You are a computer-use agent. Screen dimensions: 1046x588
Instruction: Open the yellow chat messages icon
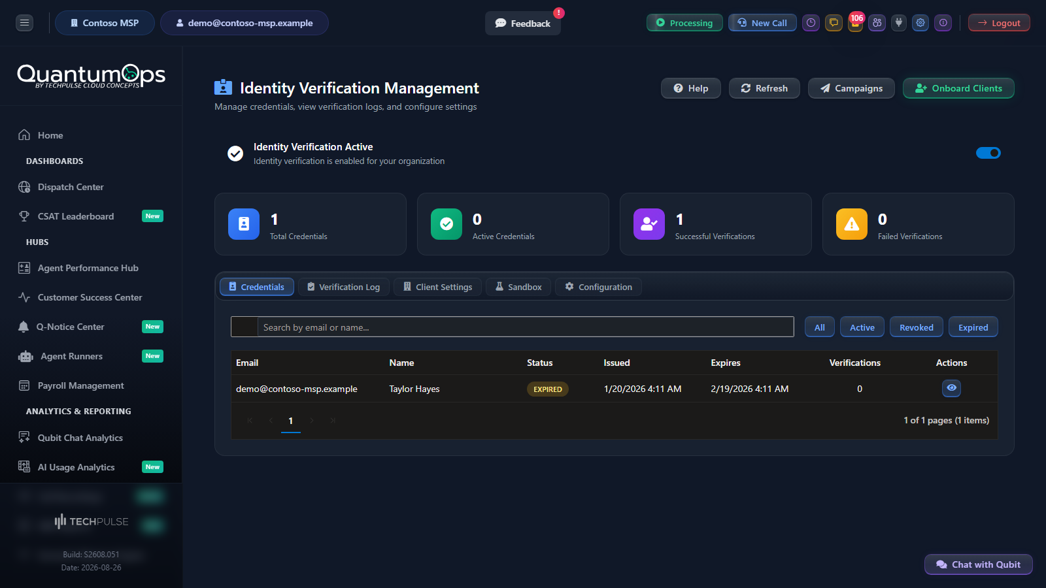(x=834, y=23)
